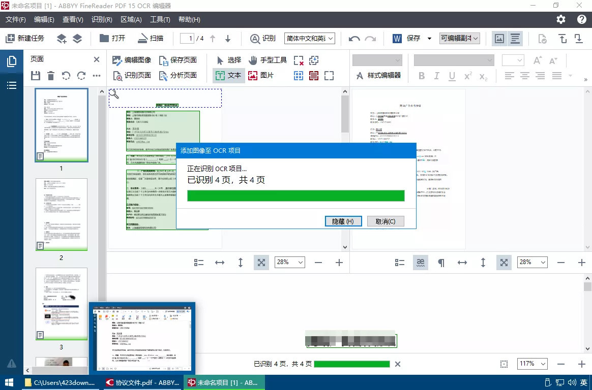The width and height of the screenshot is (592, 390).
Task: Click 保存页面 save page button
Action: click(x=177, y=60)
